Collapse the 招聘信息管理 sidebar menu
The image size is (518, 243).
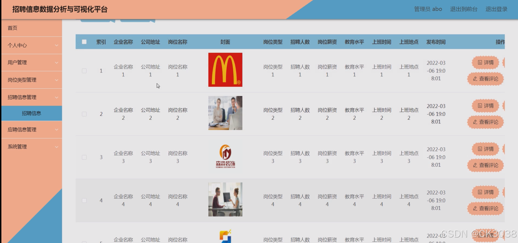coord(32,97)
